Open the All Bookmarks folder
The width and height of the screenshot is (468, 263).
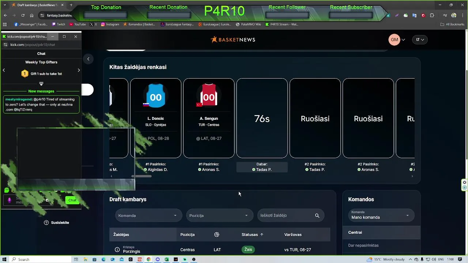click(452, 24)
